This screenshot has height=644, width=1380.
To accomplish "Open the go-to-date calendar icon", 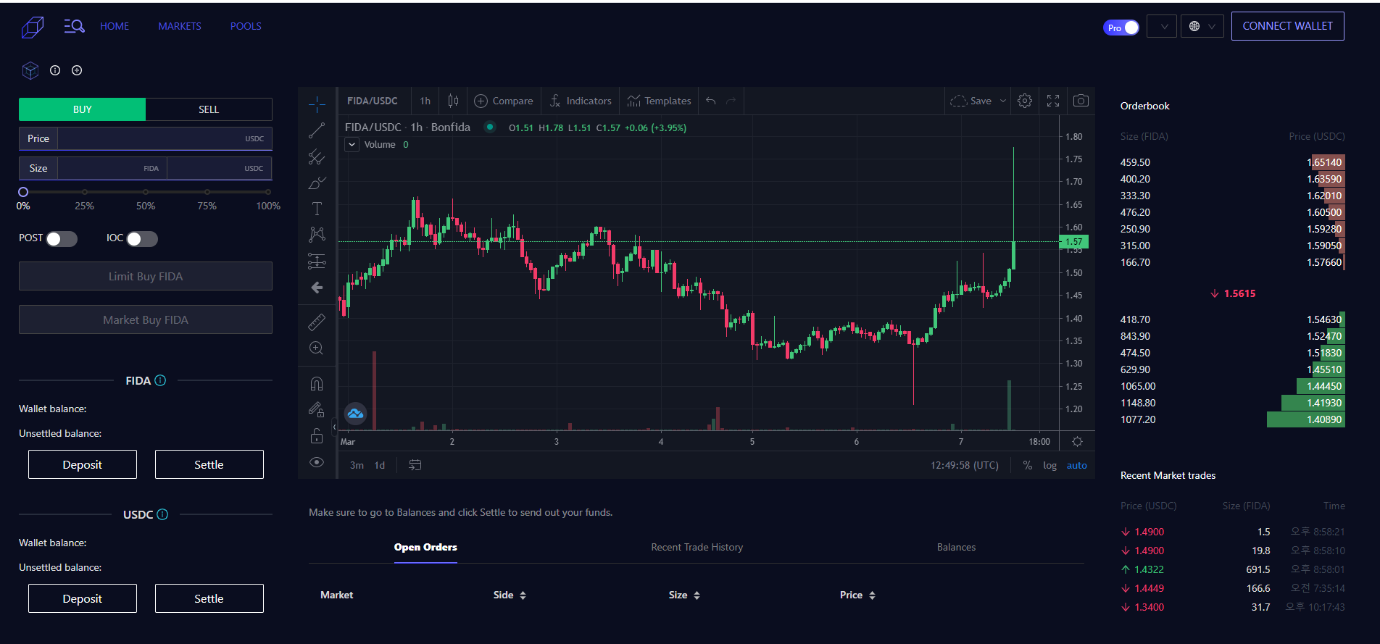I will (415, 465).
